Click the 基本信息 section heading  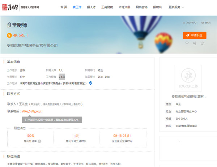click(x=13, y=62)
